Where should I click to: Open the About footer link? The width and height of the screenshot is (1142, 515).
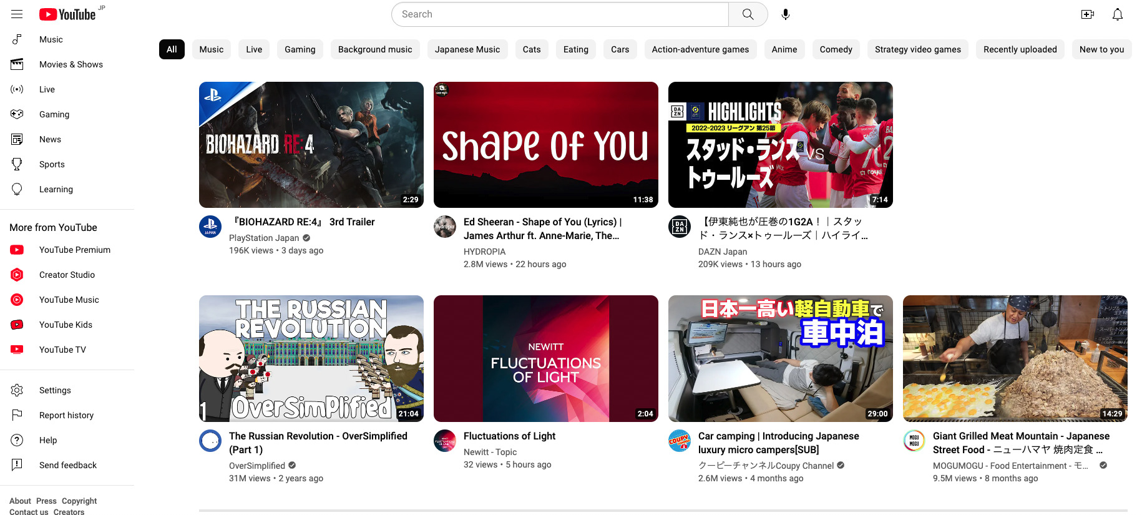point(20,501)
